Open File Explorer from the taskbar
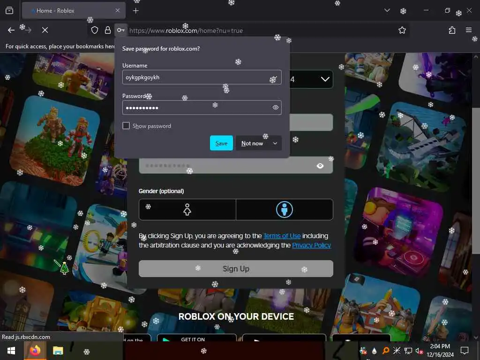Screen dimensions: 480x360 pyautogui.click(x=58, y=351)
